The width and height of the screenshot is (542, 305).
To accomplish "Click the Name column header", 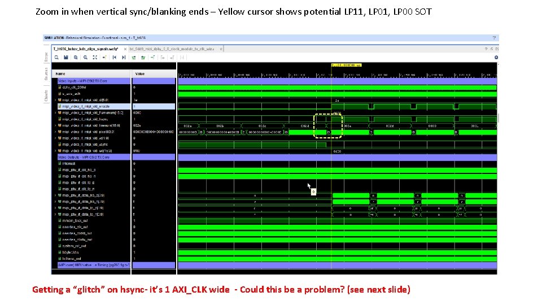I will (91, 73).
